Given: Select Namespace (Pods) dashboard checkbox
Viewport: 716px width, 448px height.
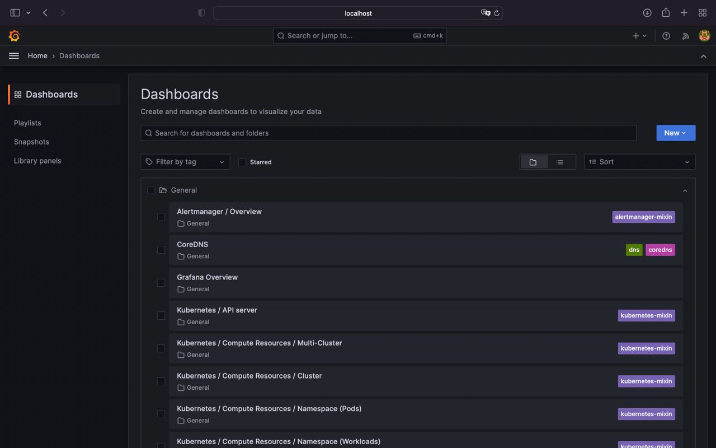Looking at the screenshot, I should point(161,414).
